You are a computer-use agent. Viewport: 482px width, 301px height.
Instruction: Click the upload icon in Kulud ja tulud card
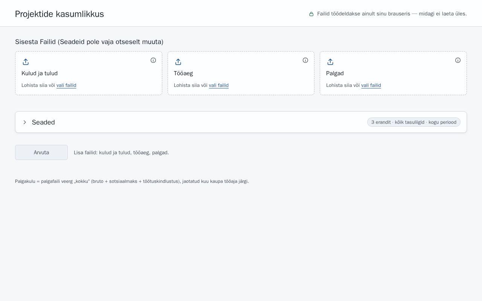[26, 62]
